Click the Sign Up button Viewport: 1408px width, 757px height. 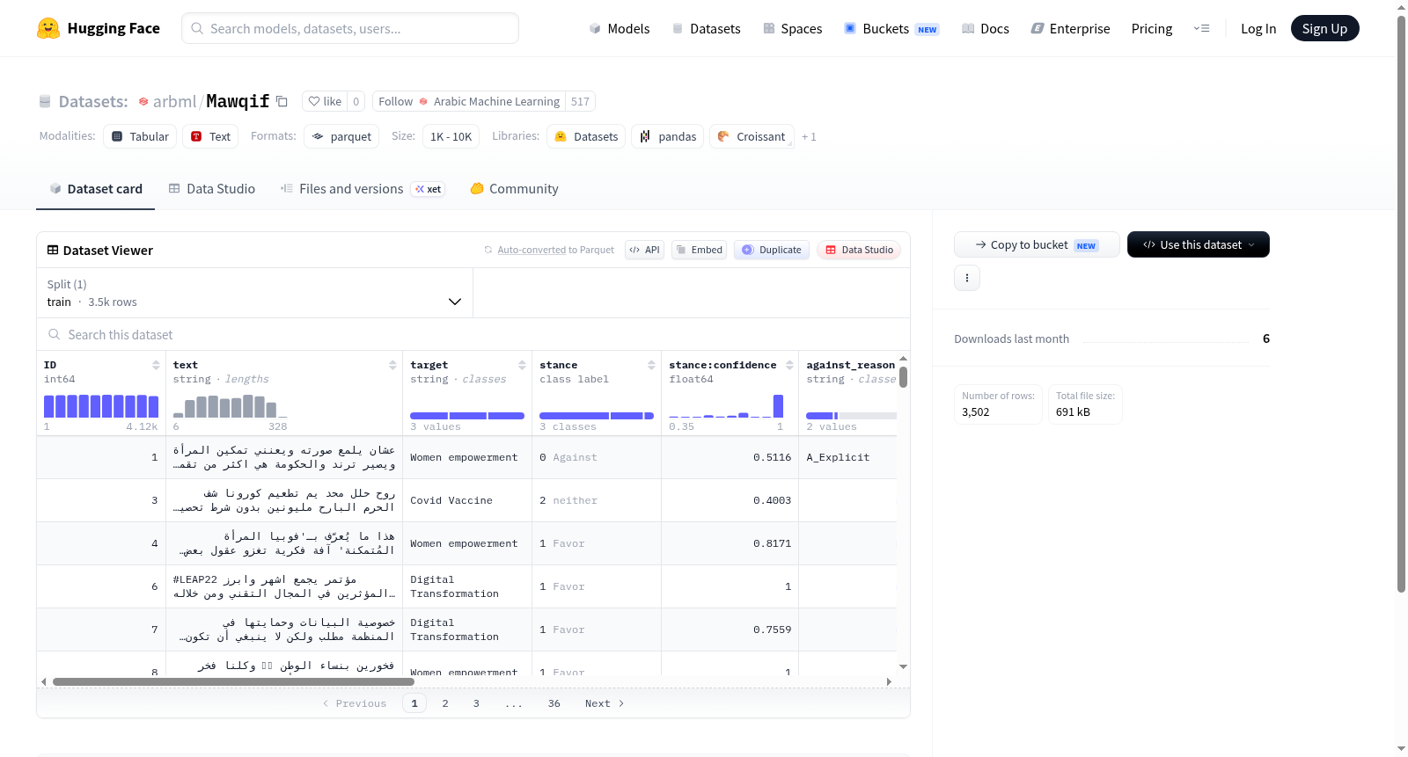pos(1324,28)
